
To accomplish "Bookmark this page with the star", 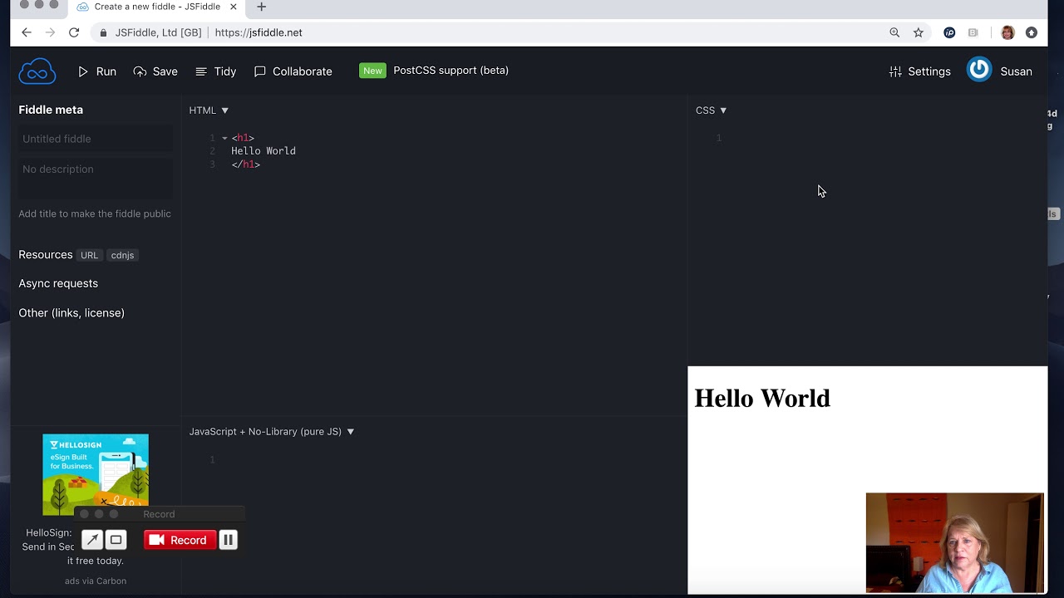I will click(x=919, y=32).
